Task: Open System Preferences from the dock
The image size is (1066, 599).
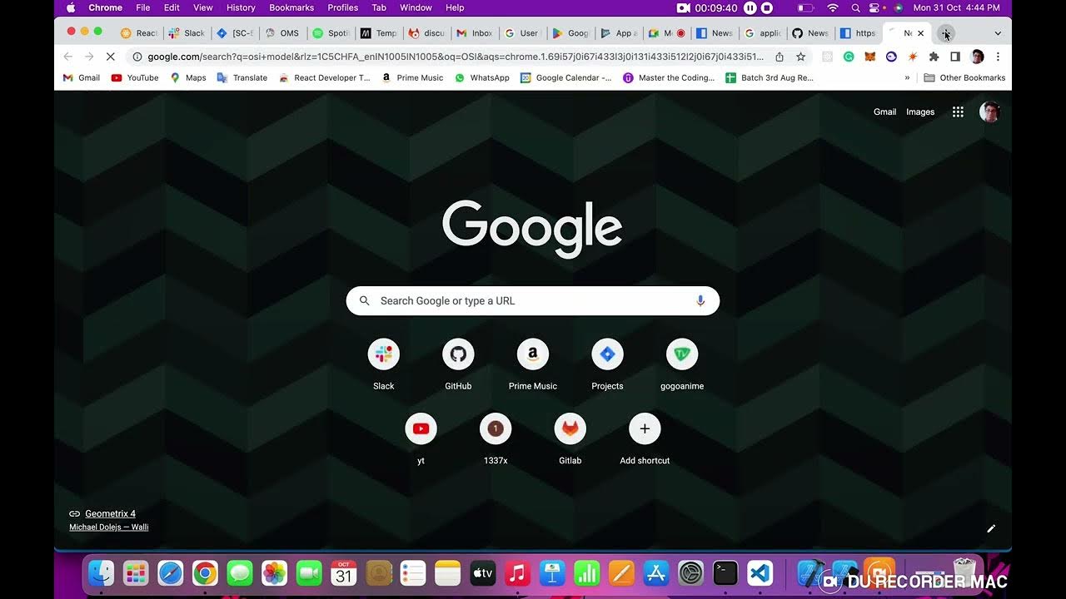Action: tap(690, 573)
